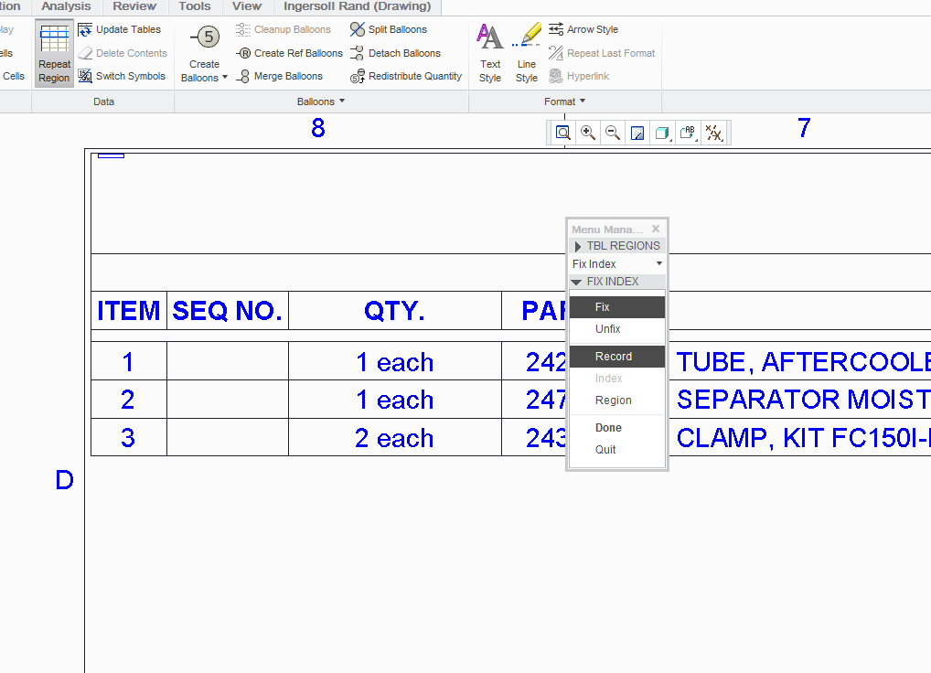Click the Repeat Region table icon
The width and height of the screenshot is (931, 673).
click(x=54, y=39)
